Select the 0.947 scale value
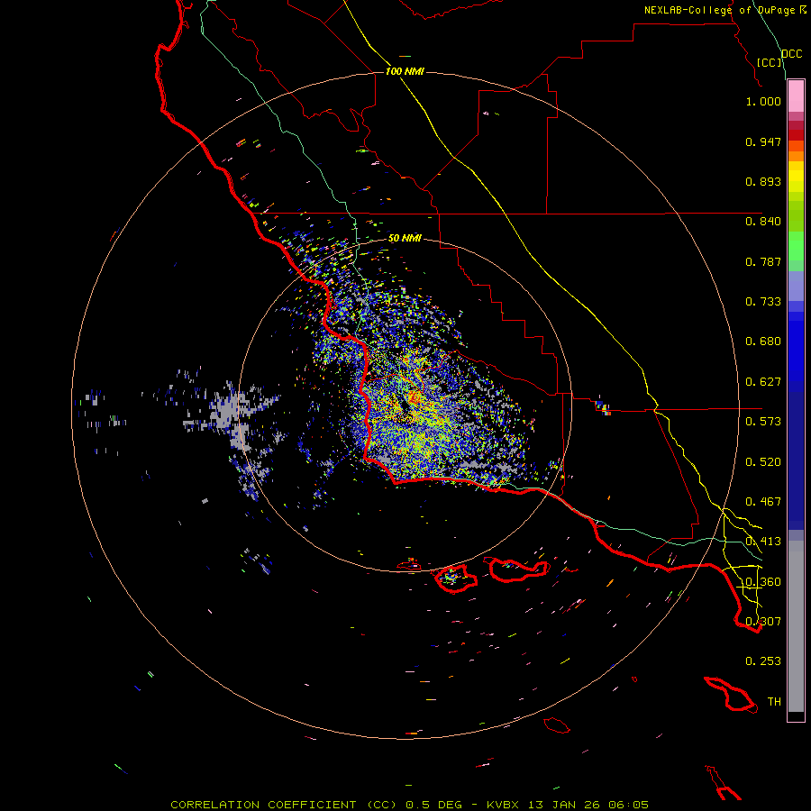This screenshot has height=811, width=811. (763, 141)
